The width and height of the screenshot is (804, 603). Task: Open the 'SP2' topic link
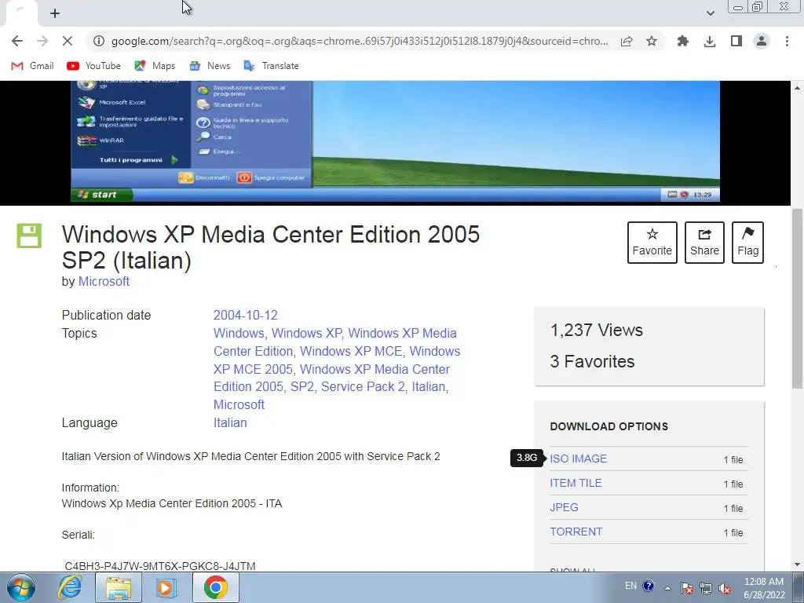point(302,386)
